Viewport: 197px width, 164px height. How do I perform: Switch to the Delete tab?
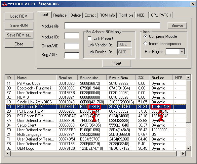tap(75, 15)
